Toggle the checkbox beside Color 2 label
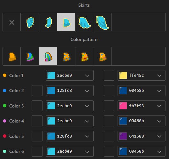Screen dimensions: 169x159 (37, 91)
